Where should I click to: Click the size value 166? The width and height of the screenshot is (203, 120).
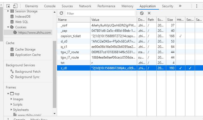tap(172, 36)
